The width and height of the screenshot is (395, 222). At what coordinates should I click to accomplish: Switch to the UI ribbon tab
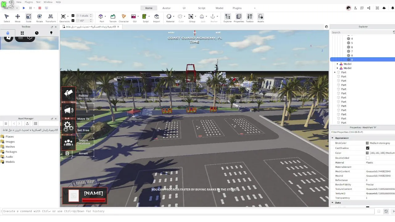(x=184, y=8)
